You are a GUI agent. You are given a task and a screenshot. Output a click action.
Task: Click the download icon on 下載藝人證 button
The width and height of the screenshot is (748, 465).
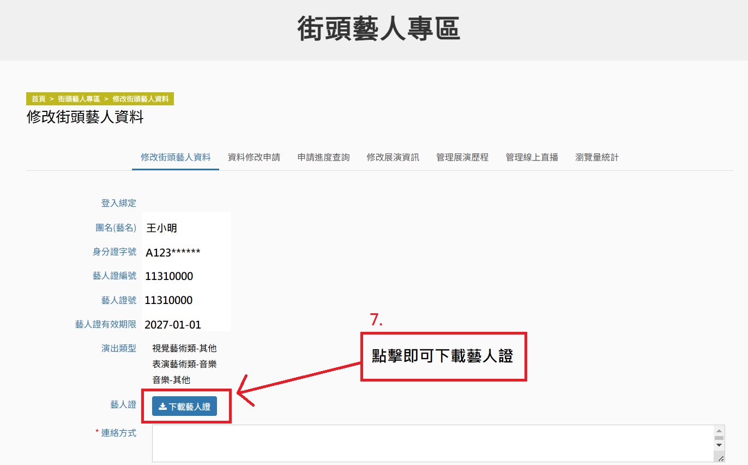coord(162,407)
